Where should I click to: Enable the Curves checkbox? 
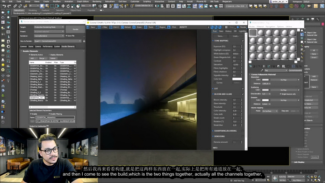coord(215,83)
